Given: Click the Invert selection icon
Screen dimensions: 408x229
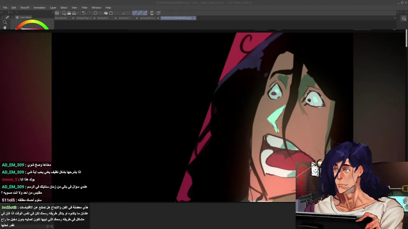Looking at the screenshot, I should click(123, 13).
